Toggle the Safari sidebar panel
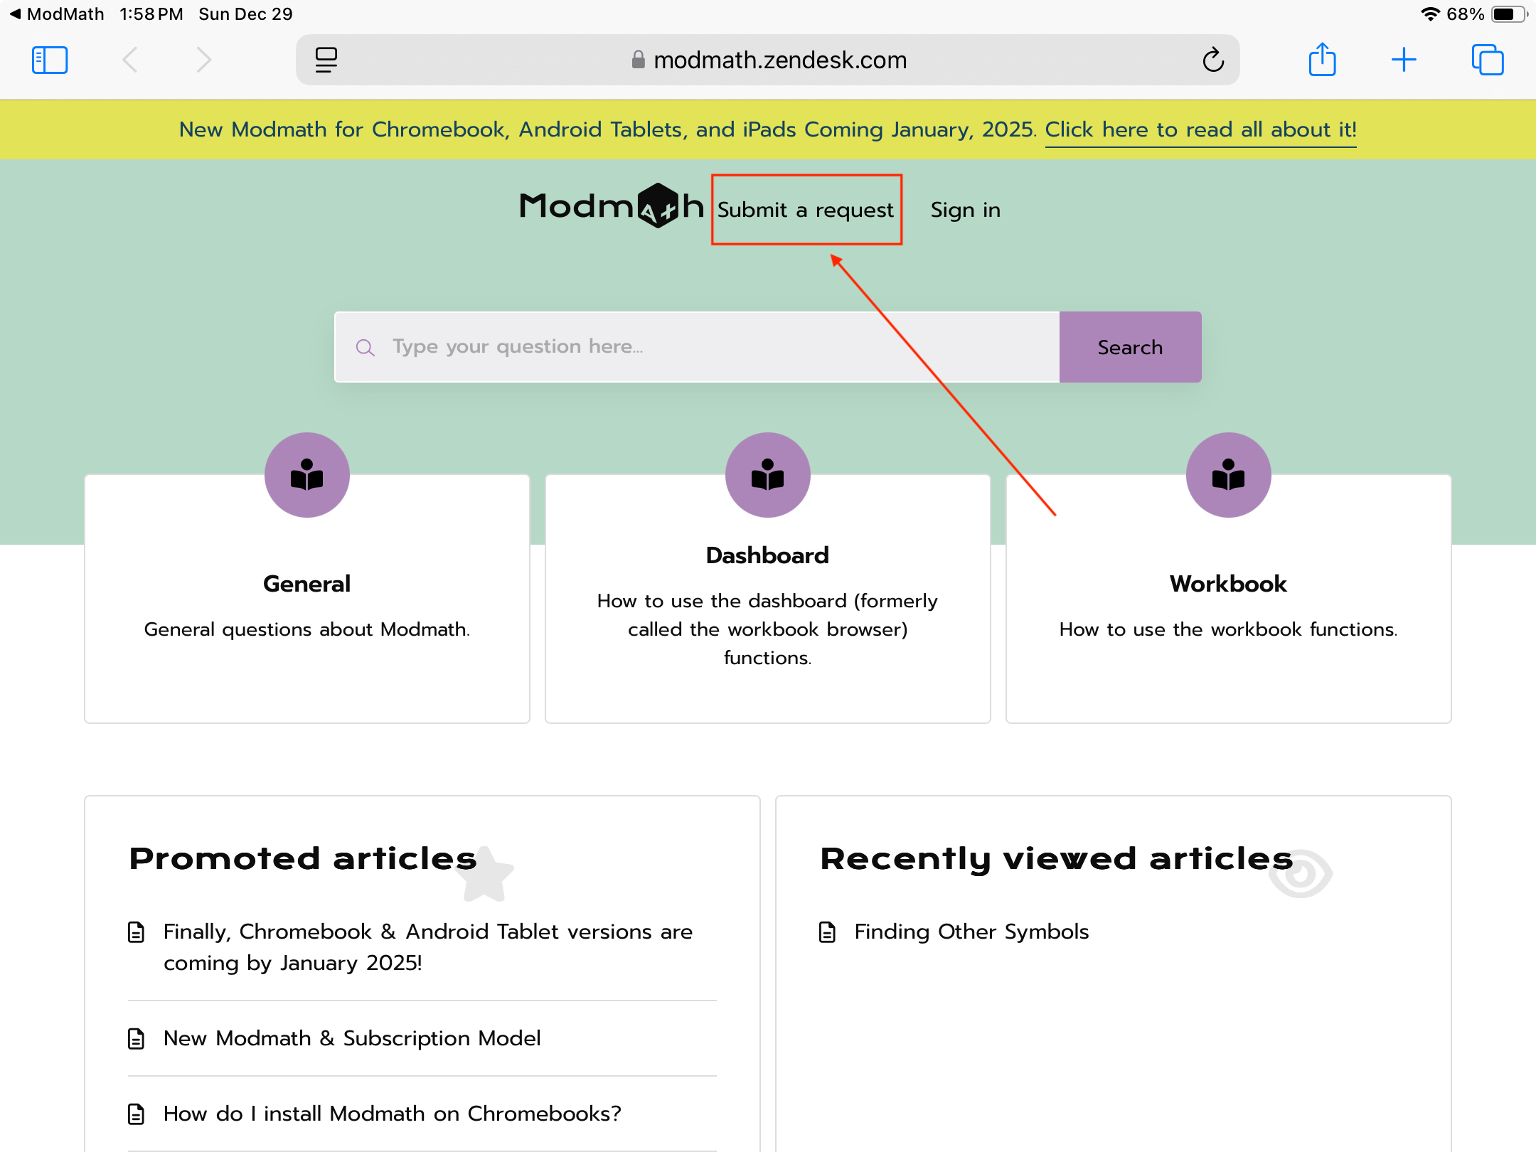 pyautogui.click(x=50, y=60)
